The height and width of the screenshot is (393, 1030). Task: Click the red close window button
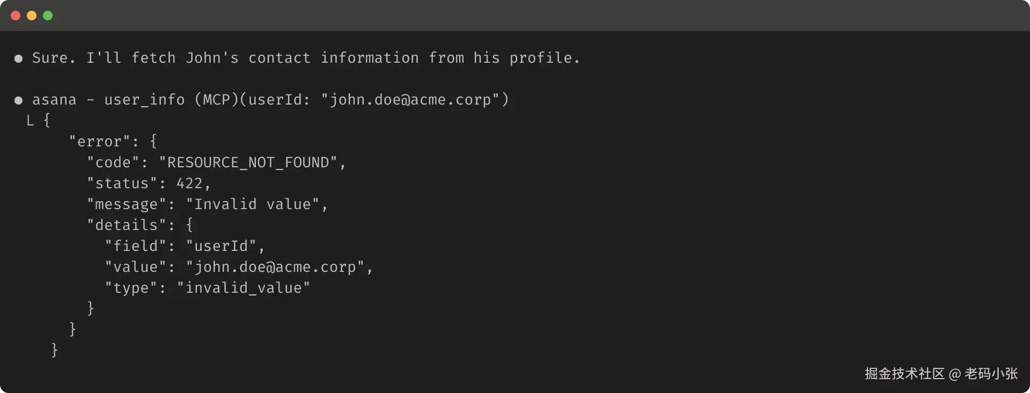click(x=16, y=16)
